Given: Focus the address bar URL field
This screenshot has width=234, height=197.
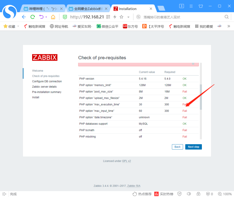Looking at the screenshot, I should pyautogui.click(x=87, y=17).
